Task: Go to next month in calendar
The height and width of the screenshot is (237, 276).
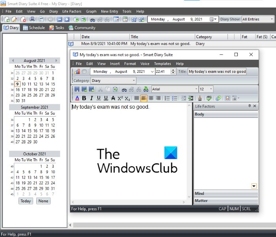Action: point(56,61)
